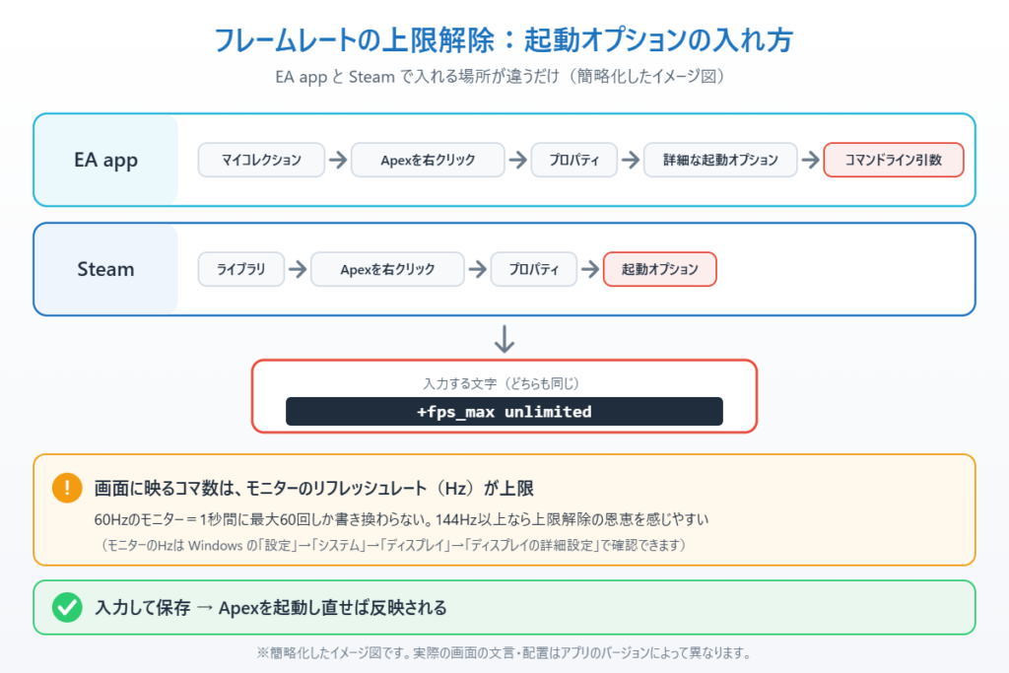1009x673 pixels.
Task: Click the 入力する文字（どちらも同じ） caption
Action: click(x=504, y=383)
